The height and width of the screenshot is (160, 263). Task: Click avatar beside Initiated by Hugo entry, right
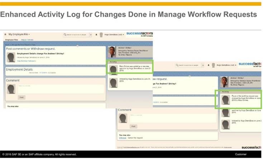click(226, 124)
